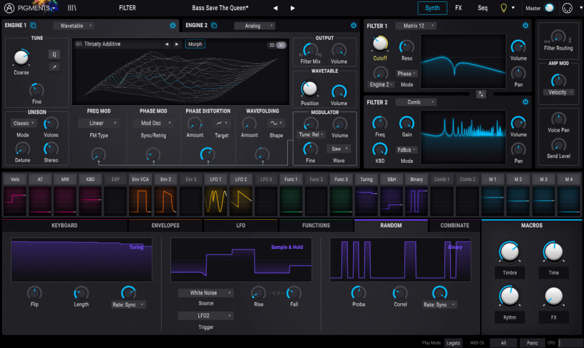Select previous wavetable with left arrow
The height and width of the screenshot is (348, 584).
pos(166,44)
